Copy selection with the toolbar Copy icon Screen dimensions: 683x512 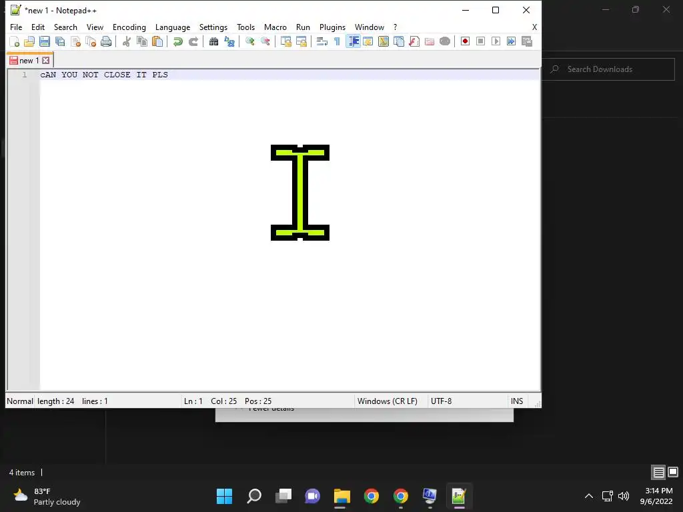pyautogui.click(x=142, y=42)
